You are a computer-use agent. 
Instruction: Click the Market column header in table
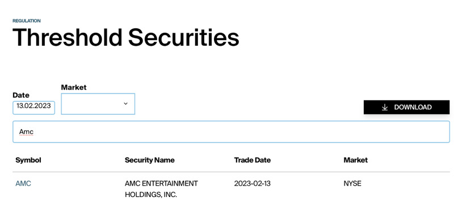pos(356,160)
